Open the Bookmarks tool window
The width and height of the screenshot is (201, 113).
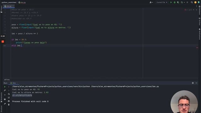click(1, 97)
